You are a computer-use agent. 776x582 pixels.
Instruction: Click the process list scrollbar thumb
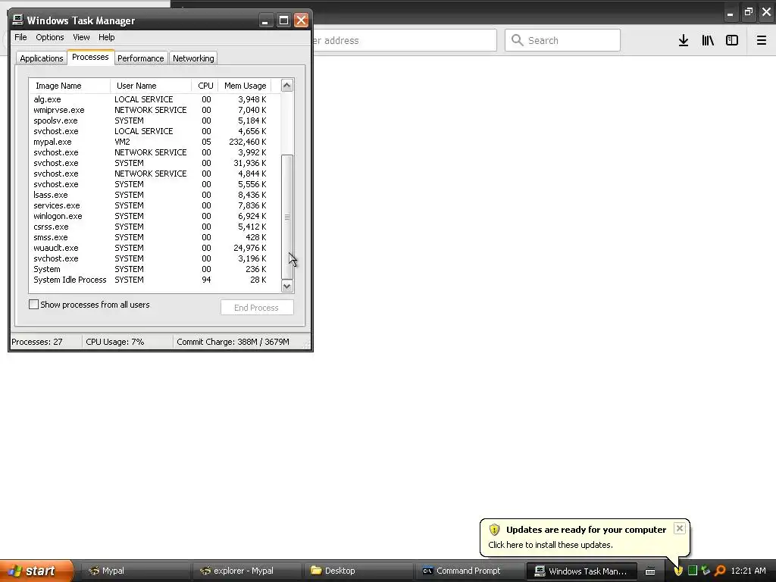coord(287,217)
